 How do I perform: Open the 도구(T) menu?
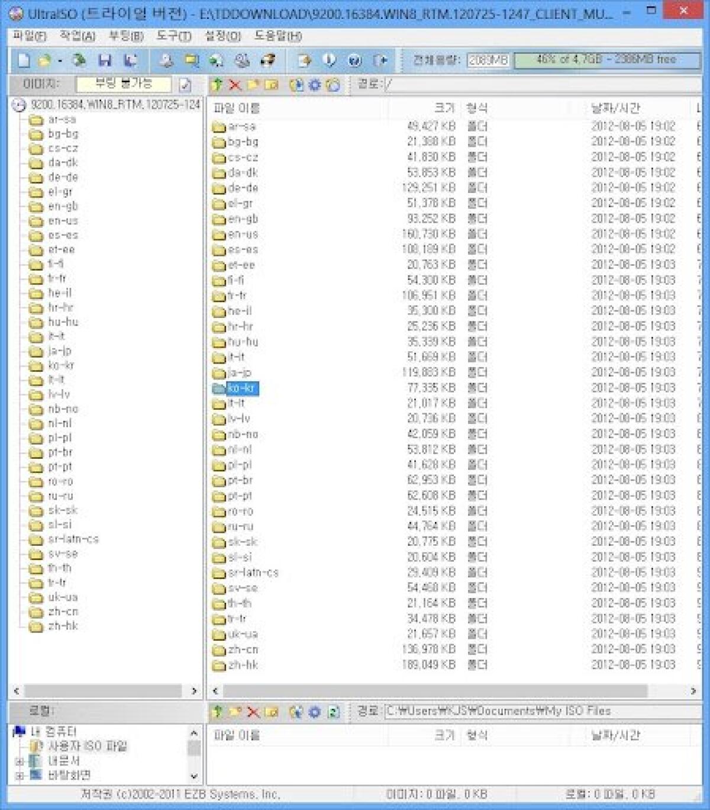[172, 37]
